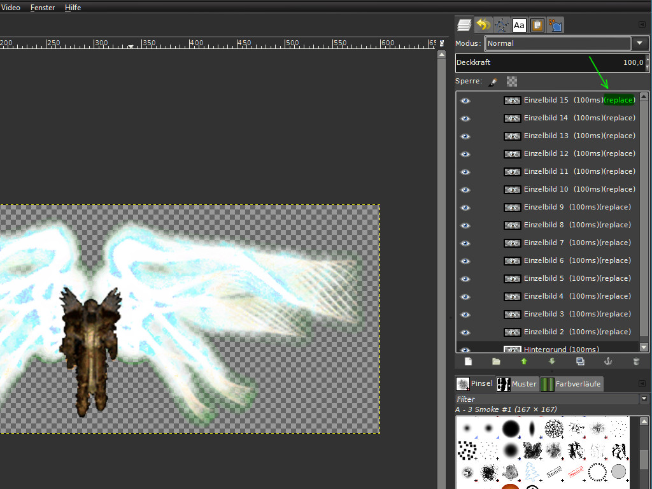Expand the Modus blend mode dropdown
The image size is (652, 489).
639,43
